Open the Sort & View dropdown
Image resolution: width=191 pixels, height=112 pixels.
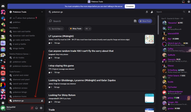pyautogui.click(x=56, y=29)
